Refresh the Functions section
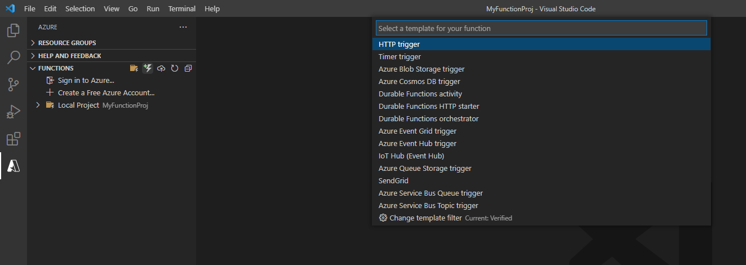The width and height of the screenshot is (746, 265). (175, 68)
